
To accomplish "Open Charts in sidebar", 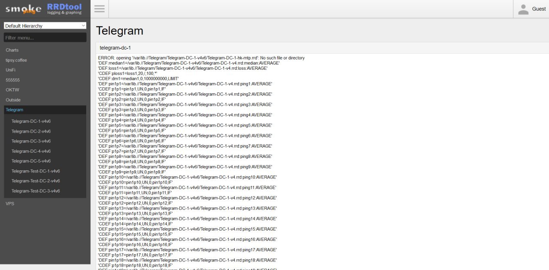I will (12, 50).
